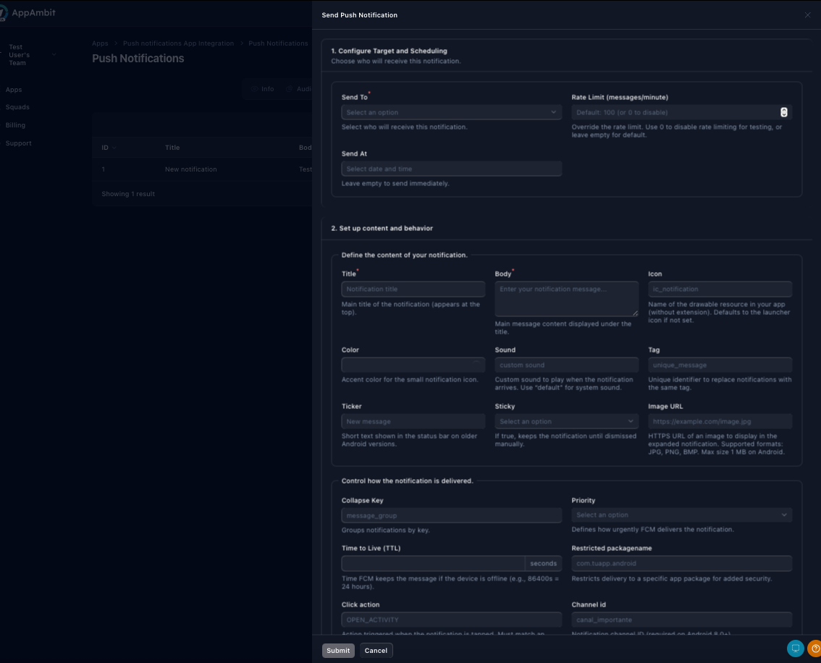Open the Send To dropdown
821x663 pixels.
(x=451, y=112)
